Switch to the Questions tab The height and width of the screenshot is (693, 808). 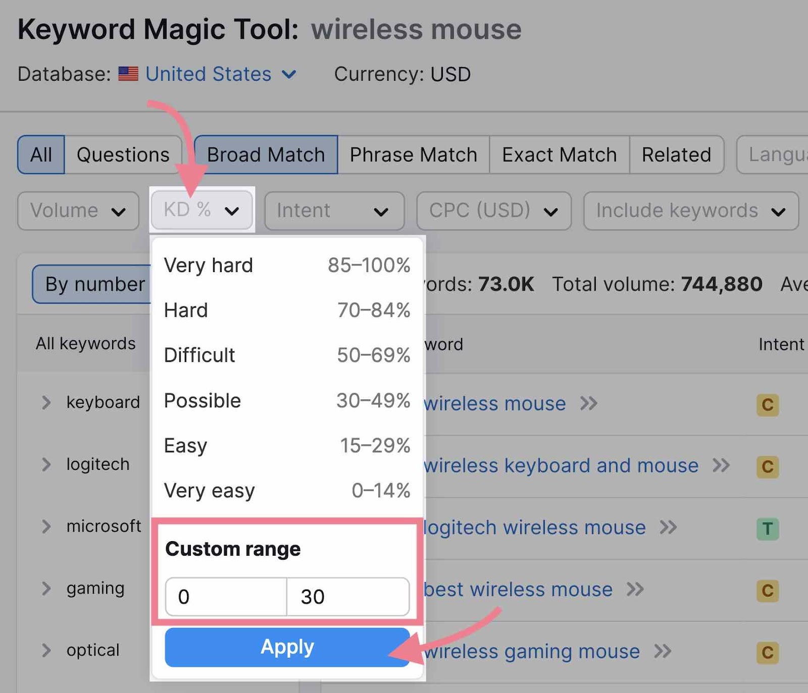coord(123,154)
